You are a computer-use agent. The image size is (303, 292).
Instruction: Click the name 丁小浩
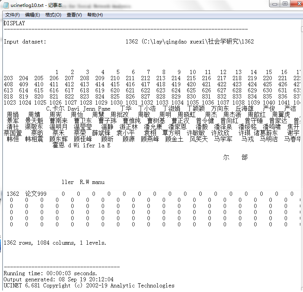(147, 108)
